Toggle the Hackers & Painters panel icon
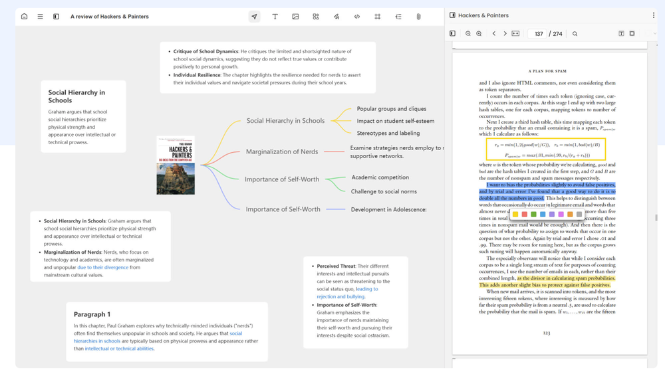 coord(452,15)
